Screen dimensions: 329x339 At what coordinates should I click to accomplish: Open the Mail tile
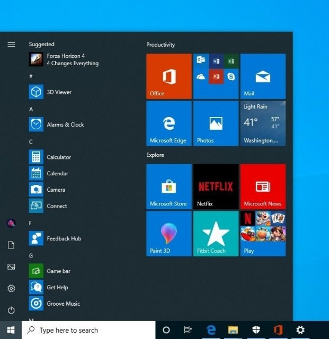[263, 76]
